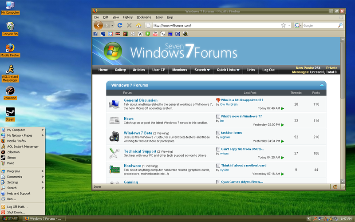
Task: Click the blue Reload page icon
Action: 120,25
